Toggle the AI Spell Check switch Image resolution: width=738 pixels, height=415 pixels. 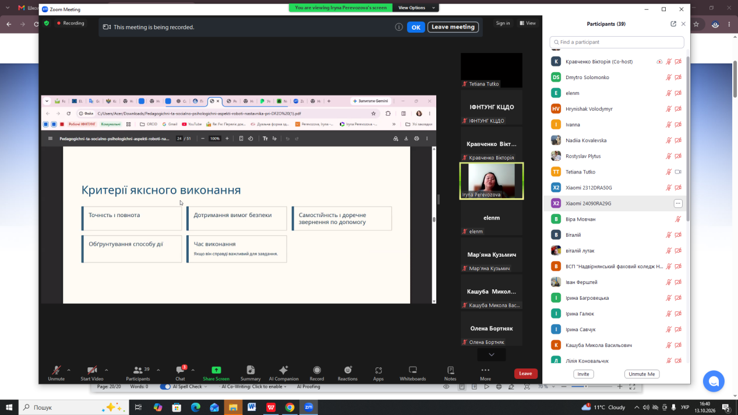(x=165, y=386)
